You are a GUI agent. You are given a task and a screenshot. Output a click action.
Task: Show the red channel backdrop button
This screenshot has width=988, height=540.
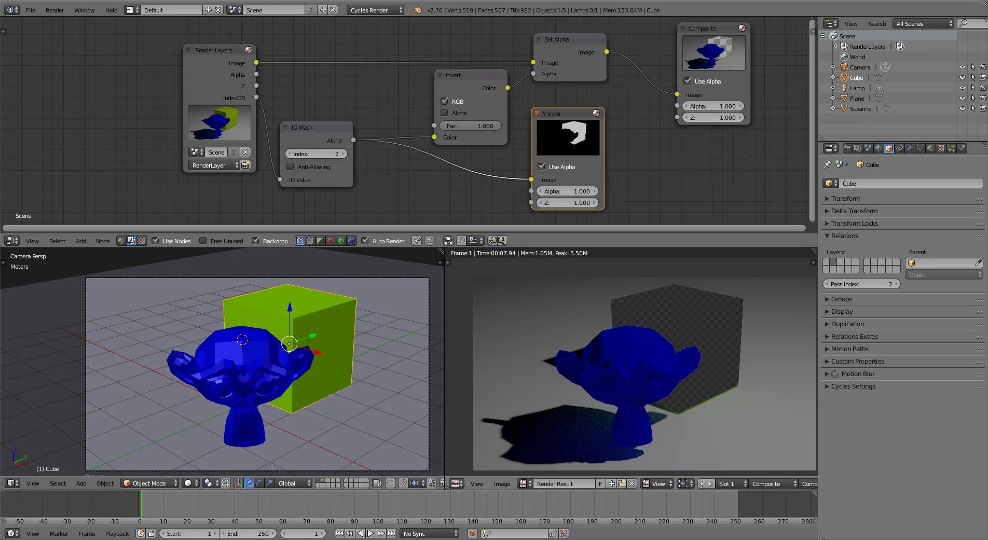[x=331, y=241]
